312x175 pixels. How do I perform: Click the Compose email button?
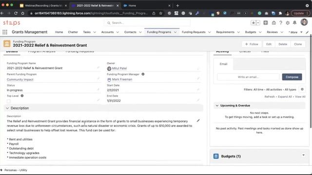tap(292, 77)
